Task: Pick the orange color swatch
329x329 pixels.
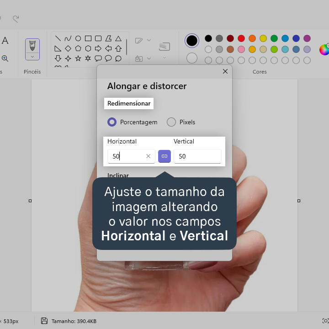Action: [x=252, y=38]
